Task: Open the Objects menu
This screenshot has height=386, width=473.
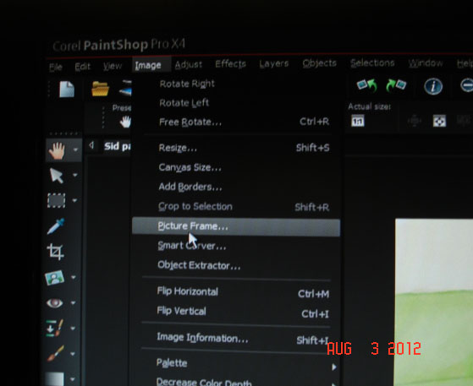Action: [x=320, y=63]
